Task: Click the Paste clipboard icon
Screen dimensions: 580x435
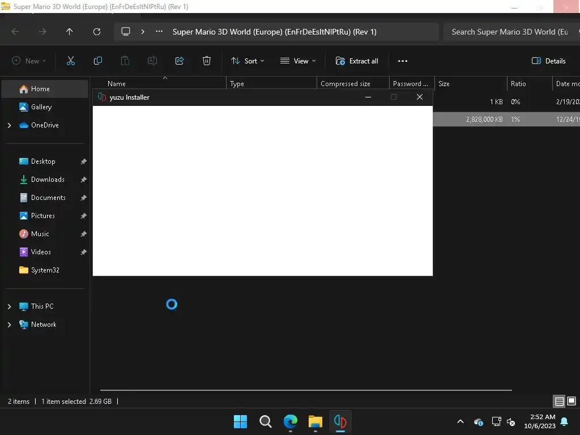Action: point(125,61)
